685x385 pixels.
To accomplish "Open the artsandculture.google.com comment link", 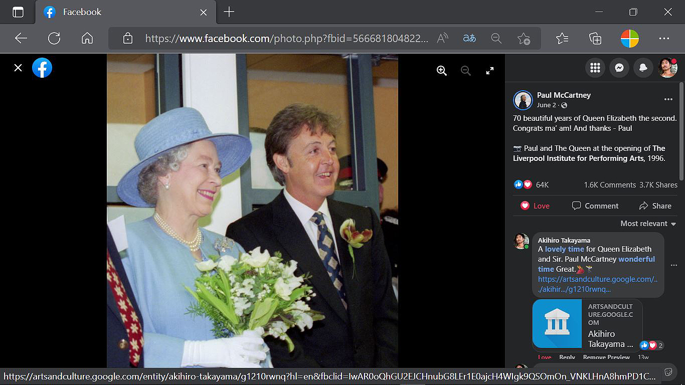I will point(598,284).
